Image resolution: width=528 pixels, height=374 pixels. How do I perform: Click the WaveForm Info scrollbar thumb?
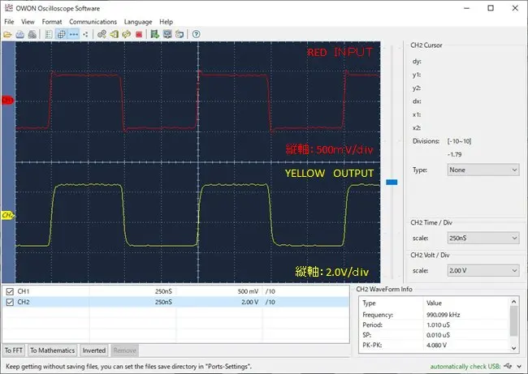pos(514,321)
